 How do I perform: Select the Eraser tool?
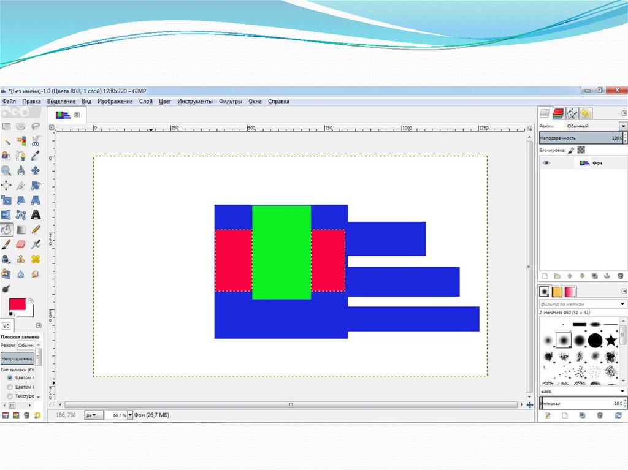[21, 244]
